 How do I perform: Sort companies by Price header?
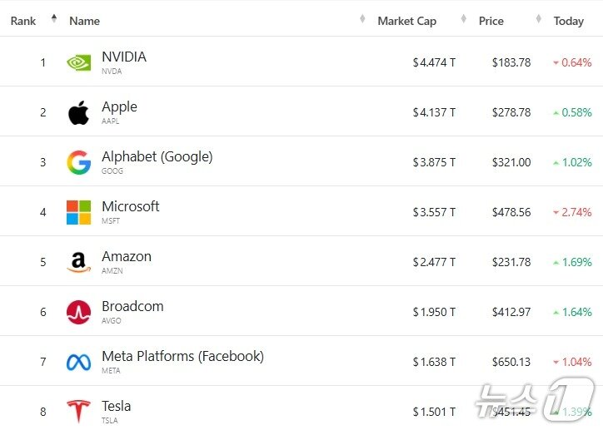point(491,21)
